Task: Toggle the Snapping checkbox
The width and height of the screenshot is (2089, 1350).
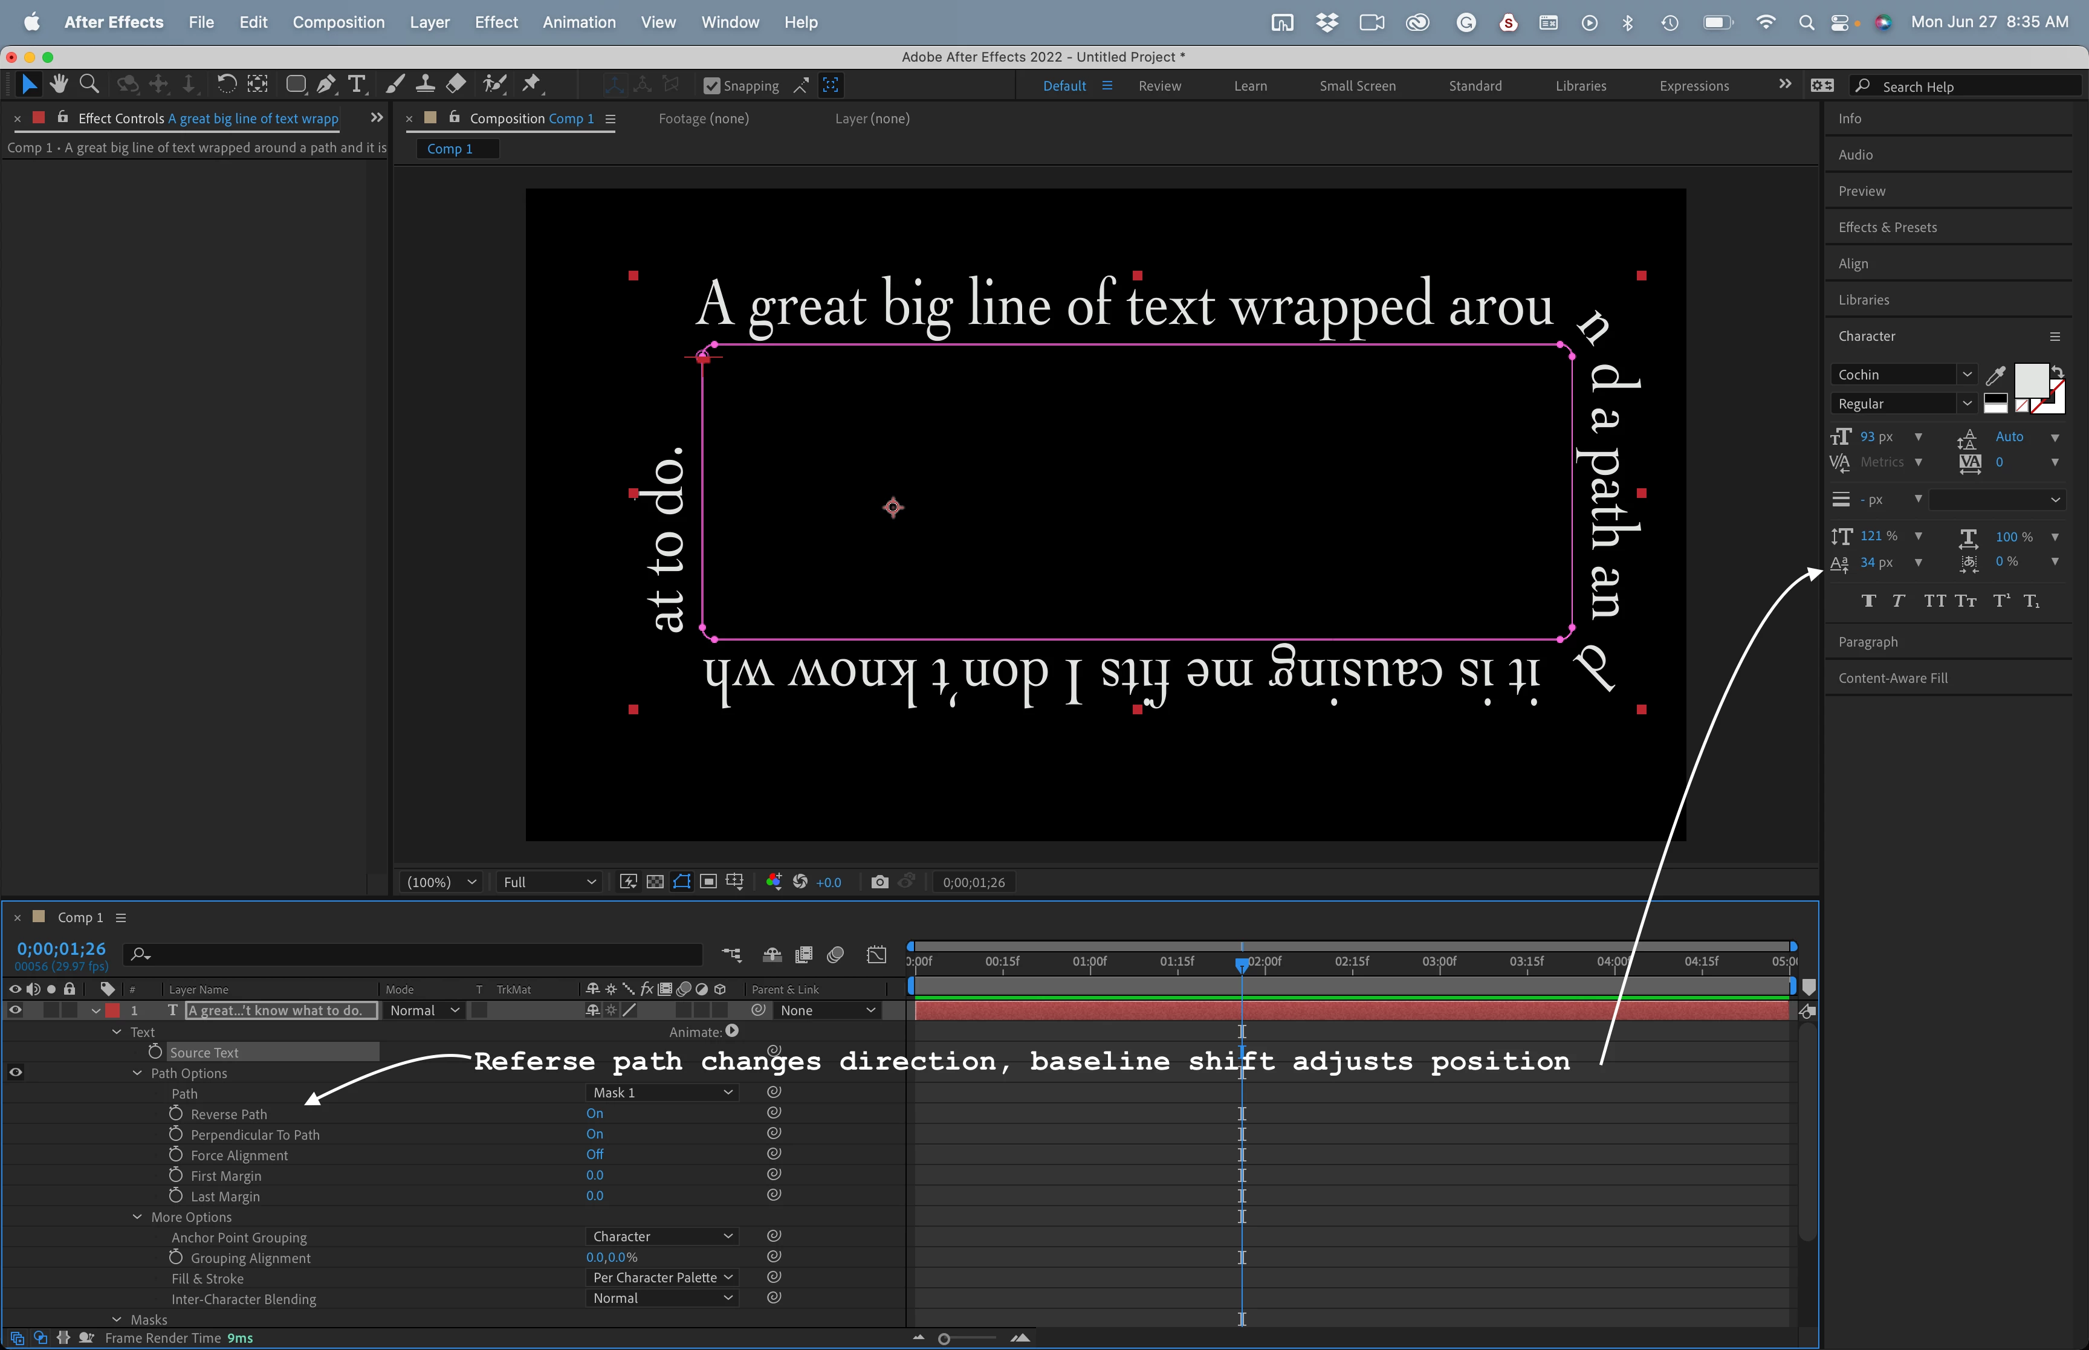Action: (712, 86)
